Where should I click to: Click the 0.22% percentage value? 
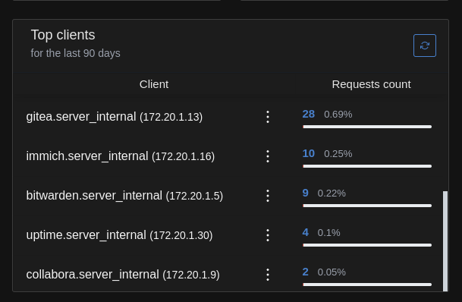pos(332,193)
